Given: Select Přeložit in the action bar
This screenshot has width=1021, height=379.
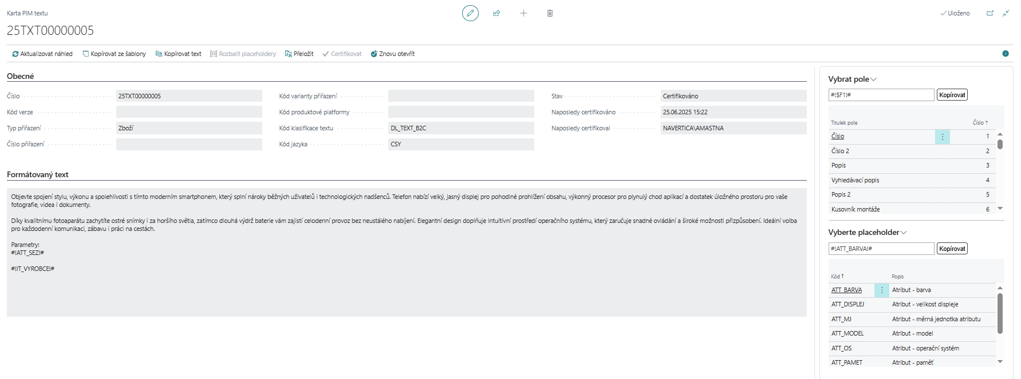Looking at the screenshot, I should 299,54.
